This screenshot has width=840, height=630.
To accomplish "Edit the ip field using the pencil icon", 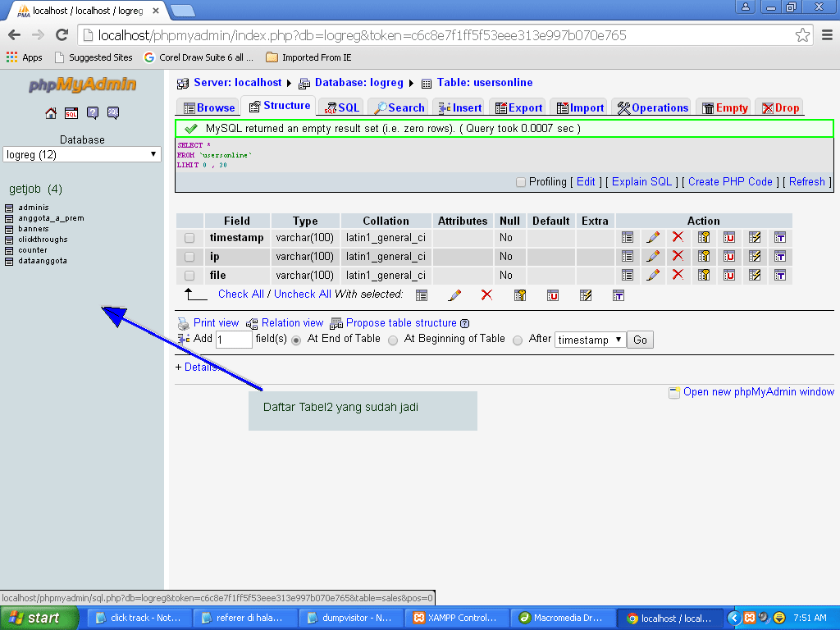I will pyautogui.click(x=652, y=255).
